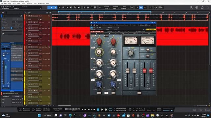Image resolution: width=211 pixels, height=118 pixels.
Task: Open Scheps 73 Stereo insert selector dropdown
Action: pos(151,25)
